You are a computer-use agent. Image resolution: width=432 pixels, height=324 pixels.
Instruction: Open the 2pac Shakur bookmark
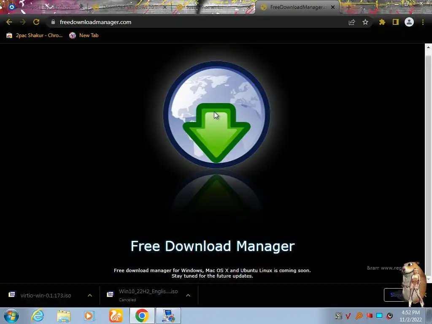(35, 35)
